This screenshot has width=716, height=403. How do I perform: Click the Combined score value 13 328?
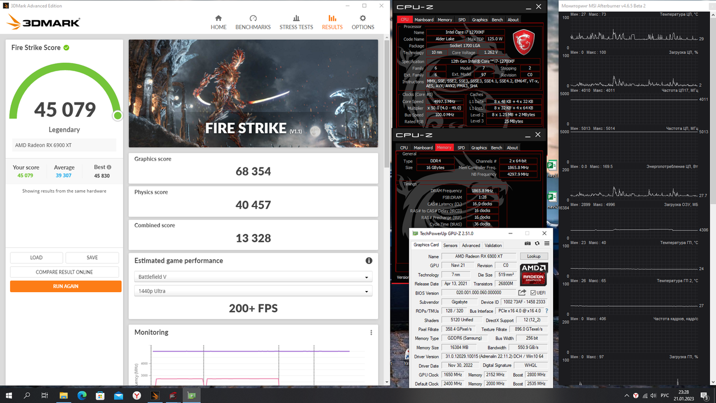click(x=253, y=238)
